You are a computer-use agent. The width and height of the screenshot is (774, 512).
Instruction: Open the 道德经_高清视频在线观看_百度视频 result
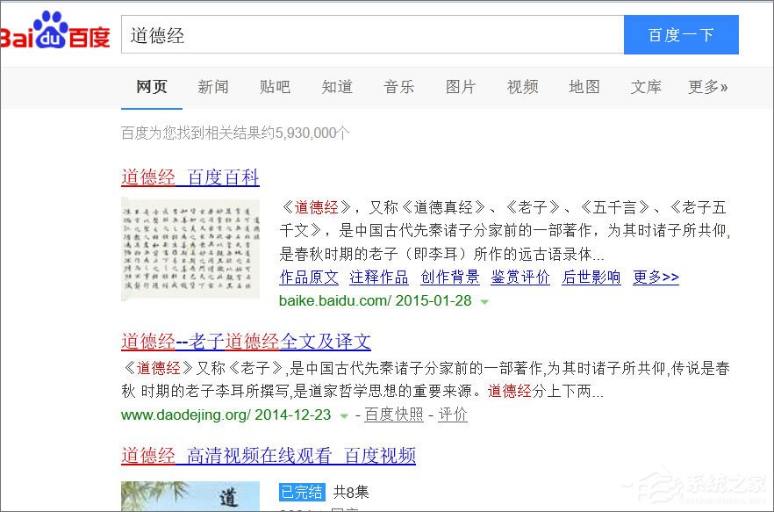(269, 456)
